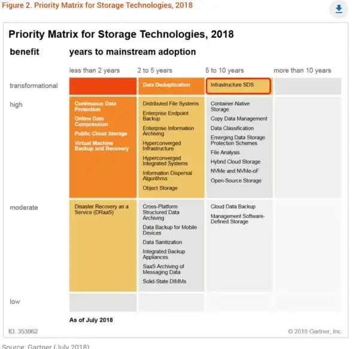Click the 'moderate' benefit row label
The width and height of the screenshot is (352, 349).
(x=24, y=208)
